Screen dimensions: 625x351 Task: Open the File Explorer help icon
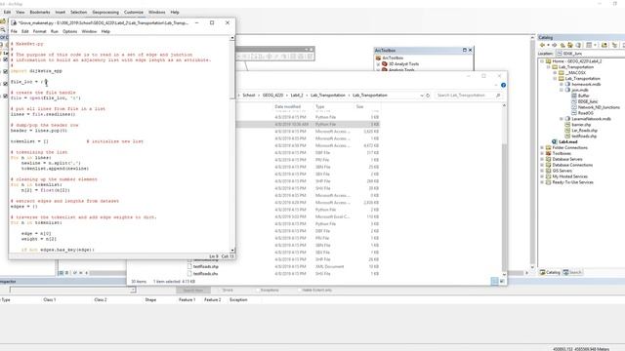coord(504,85)
